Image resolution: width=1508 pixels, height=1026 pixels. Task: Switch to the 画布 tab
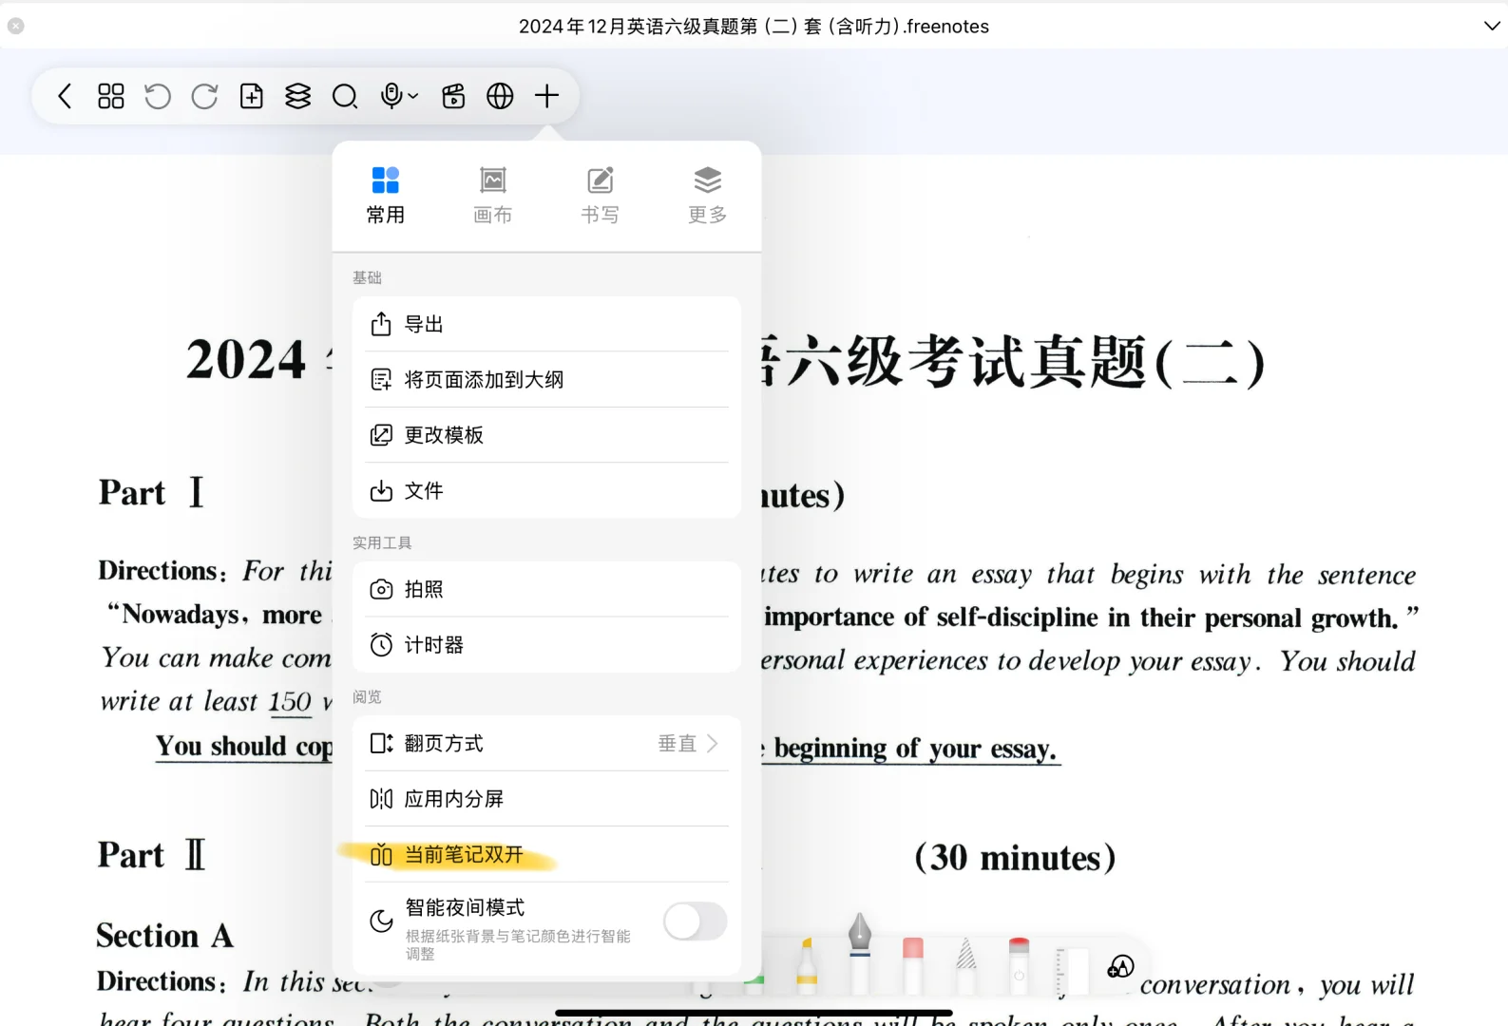pos(493,196)
